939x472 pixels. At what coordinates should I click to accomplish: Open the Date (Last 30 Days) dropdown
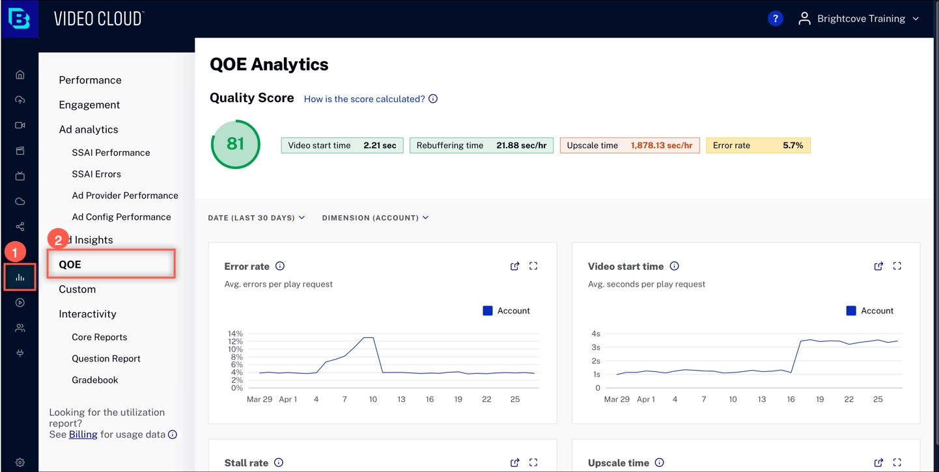pyautogui.click(x=256, y=218)
